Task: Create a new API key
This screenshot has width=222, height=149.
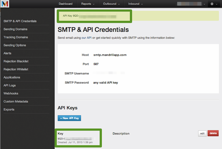Action: click(69, 118)
